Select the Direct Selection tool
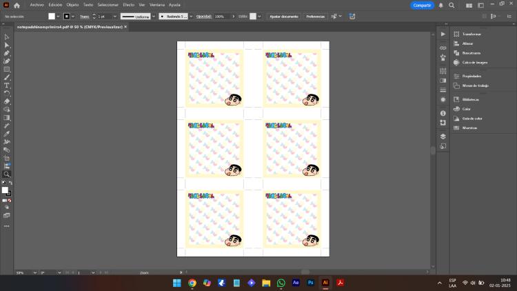The height and width of the screenshot is (291, 517). coord(7,46)
